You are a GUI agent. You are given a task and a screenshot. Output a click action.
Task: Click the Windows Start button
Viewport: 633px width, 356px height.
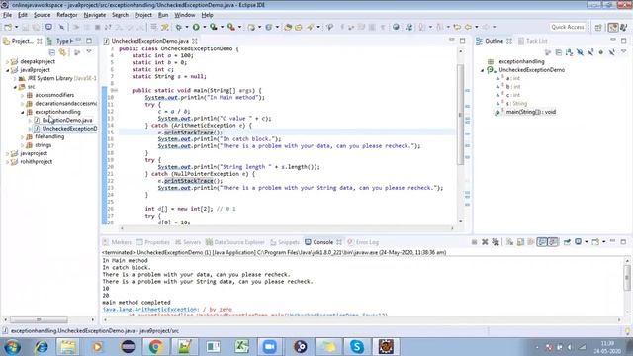(x=12, y=347)
